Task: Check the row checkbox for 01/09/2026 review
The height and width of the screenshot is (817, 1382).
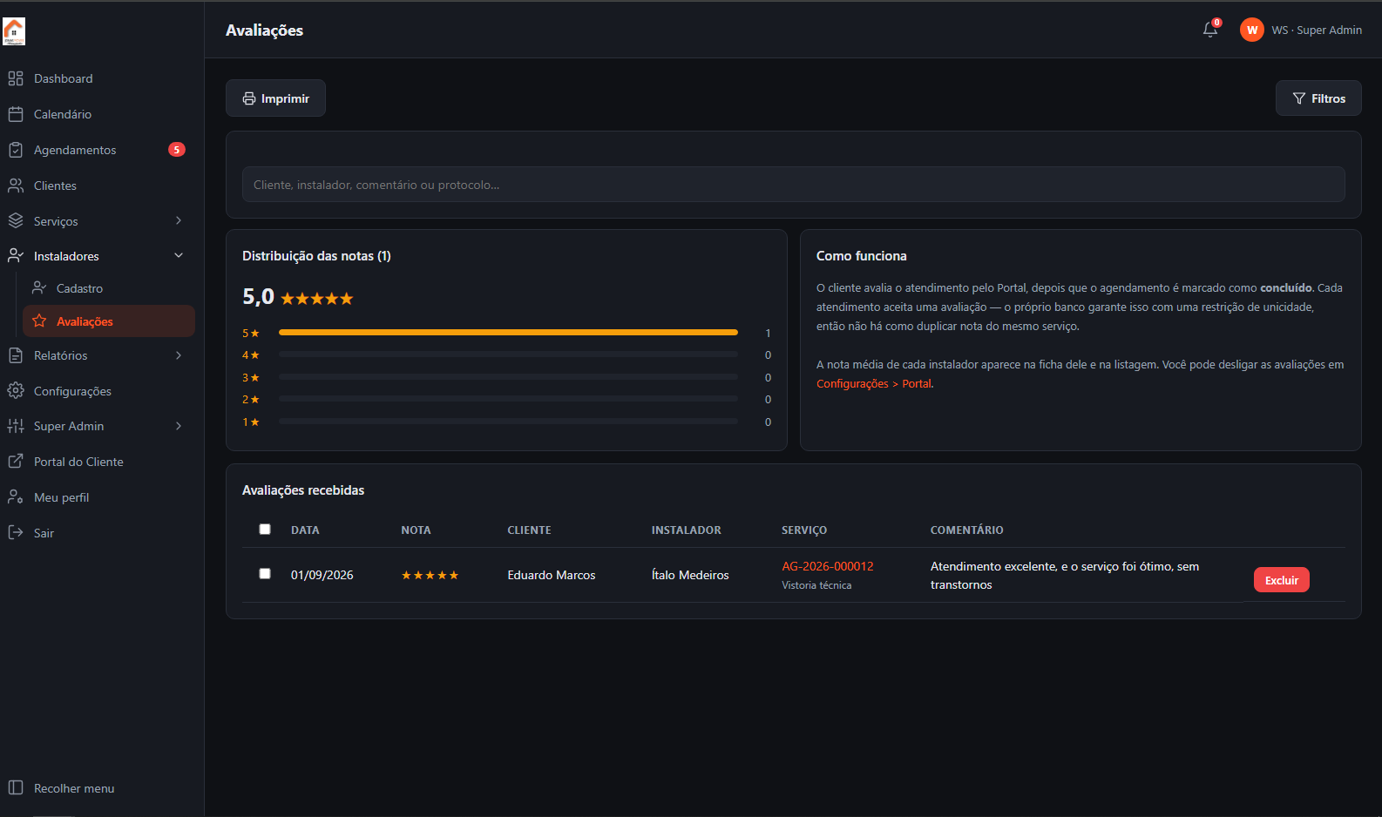Action: (265, 573)
